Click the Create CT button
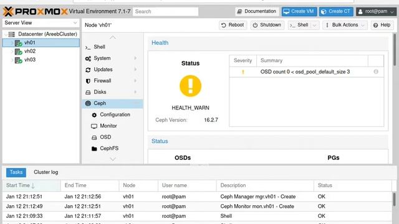The height and width of the screenshot is (224, 399). [x=336, y=11]
